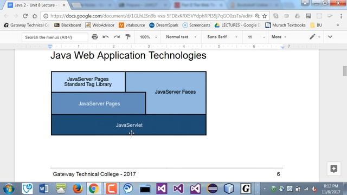Open the Chrome three-dot menu
Screen dimensions: 347x195
click(341, 16)
